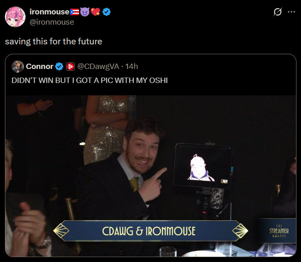This screenshot has height=262, width=301.
Task: Open ironmouse's profile avatar
Action: point(15,17)
